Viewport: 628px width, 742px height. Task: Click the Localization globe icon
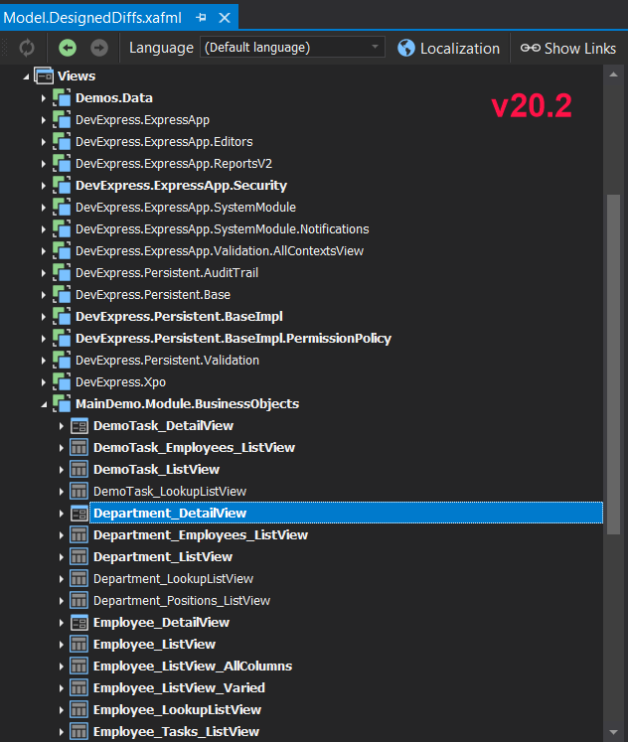click(x=406, y=48)
